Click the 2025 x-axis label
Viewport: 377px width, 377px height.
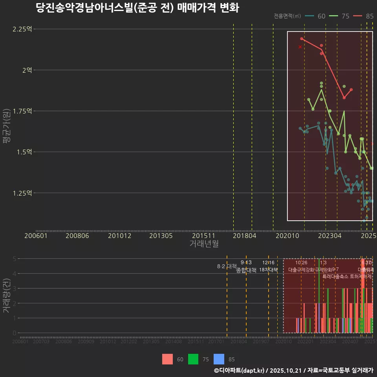coord(368,236)
